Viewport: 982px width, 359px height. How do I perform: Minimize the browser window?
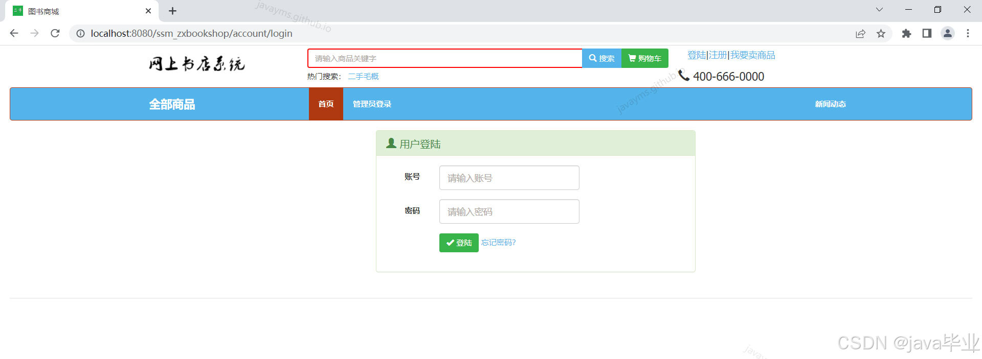(x=908, y=10)
